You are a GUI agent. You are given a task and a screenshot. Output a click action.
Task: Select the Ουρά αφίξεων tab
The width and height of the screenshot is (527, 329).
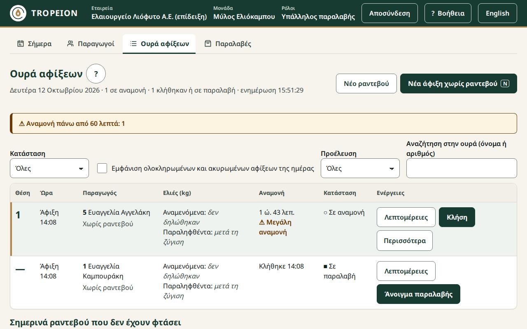pos(159,44)
